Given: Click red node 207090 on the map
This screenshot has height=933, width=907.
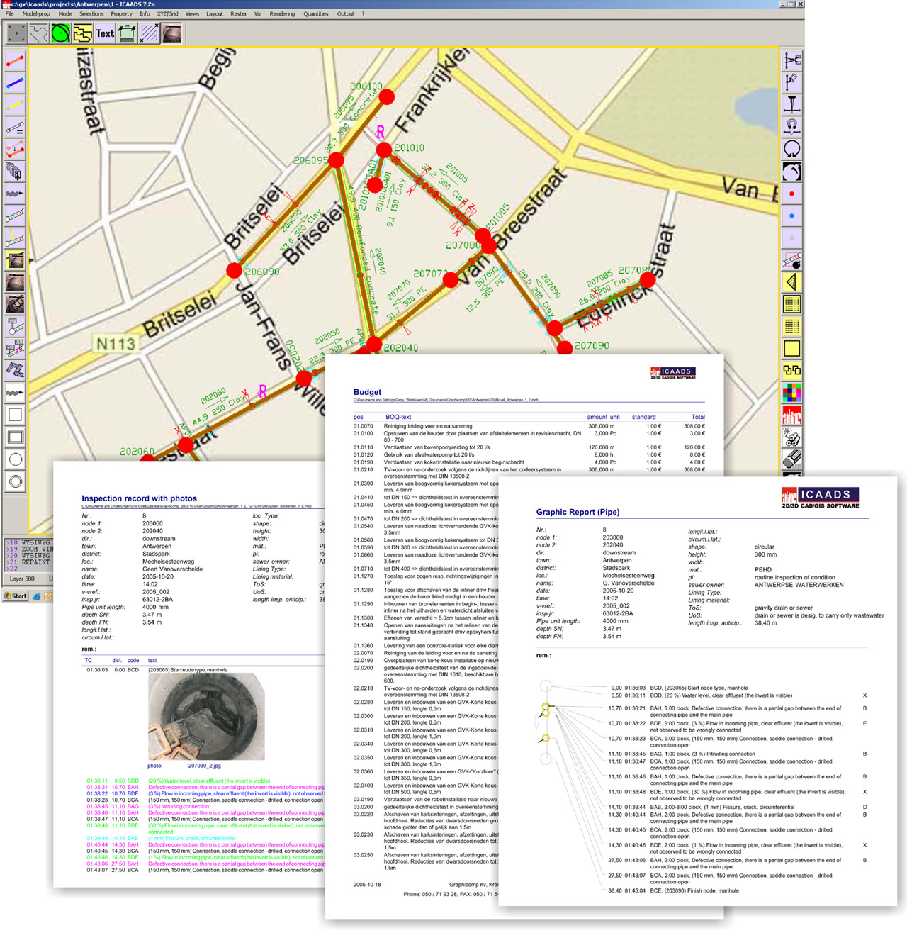Looking at the screenshot, I should 565,347.
